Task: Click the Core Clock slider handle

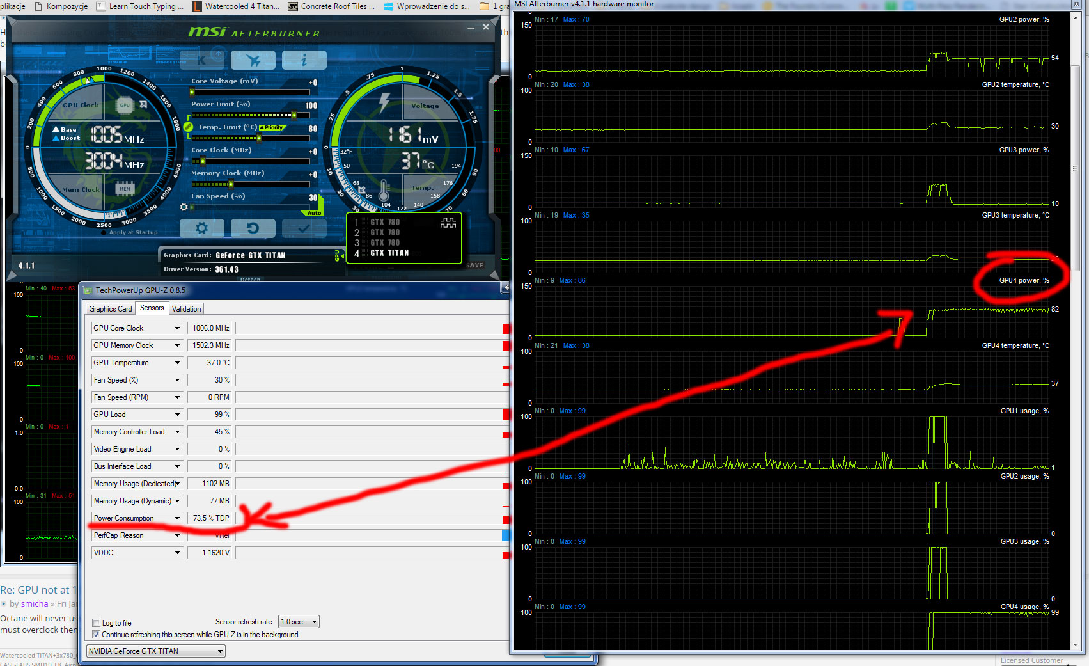Action: (x=203, y=161)
